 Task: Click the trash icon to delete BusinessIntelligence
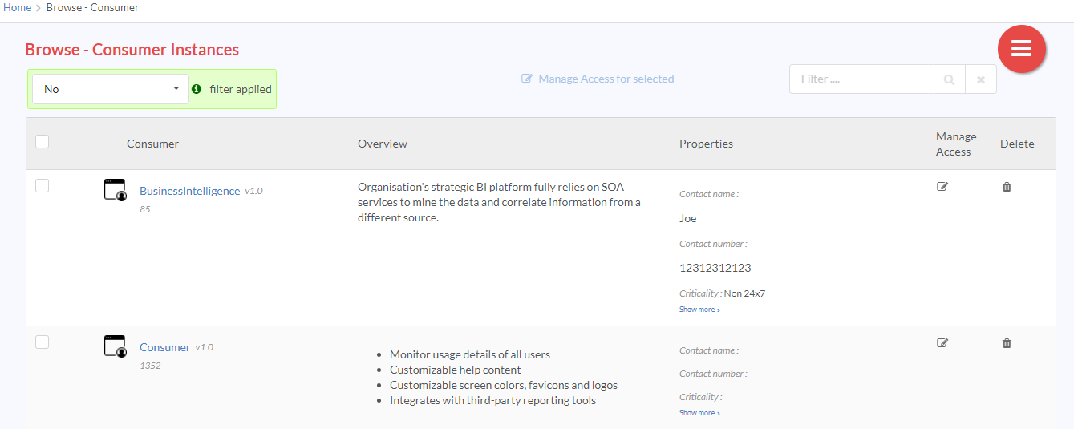pyautogui.click(x=1007, y=187)
